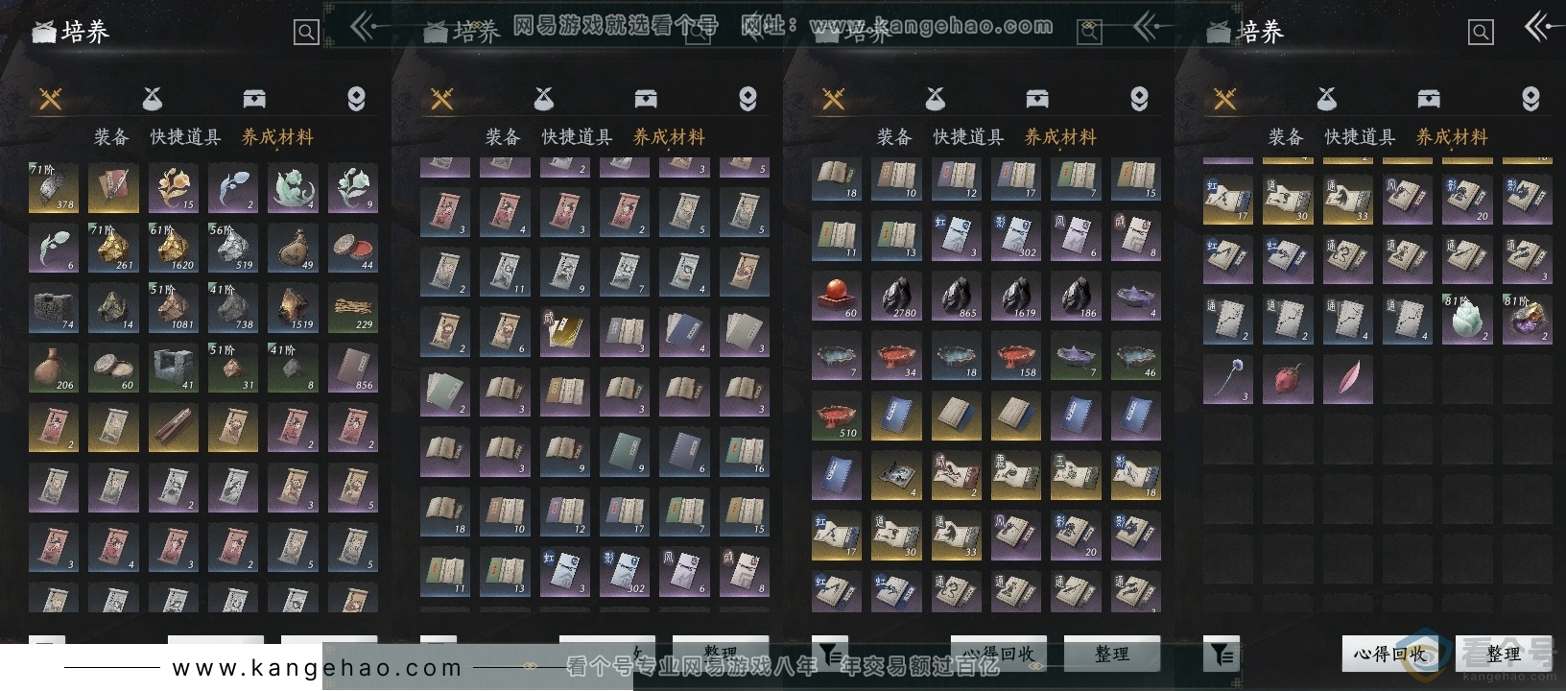
Task: Select the map-pin category icon in fourth panel
Action: 1530,98
